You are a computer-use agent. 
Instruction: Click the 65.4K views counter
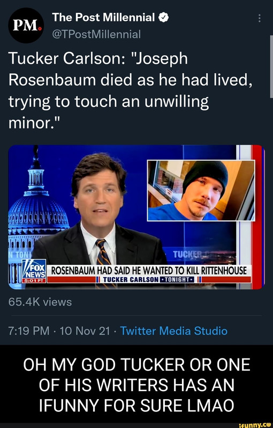(40, 302)
